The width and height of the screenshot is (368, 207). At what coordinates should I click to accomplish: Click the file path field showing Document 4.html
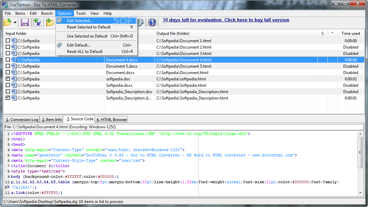(184, 127)
